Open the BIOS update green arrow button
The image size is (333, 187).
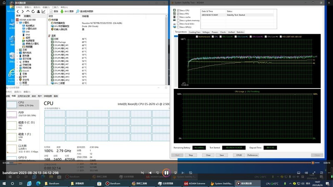62,11
